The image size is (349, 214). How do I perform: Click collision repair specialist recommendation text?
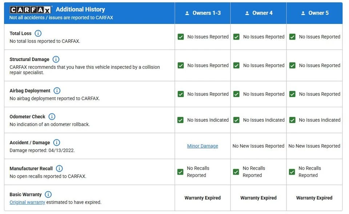tap(85, 70)
